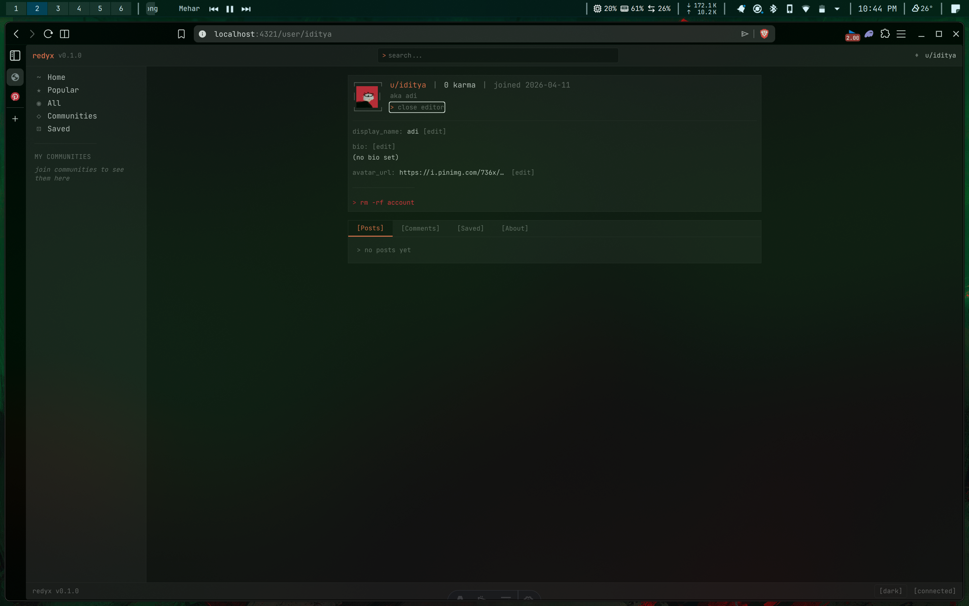Focus the search input field
969x606 pixels.
498,55
